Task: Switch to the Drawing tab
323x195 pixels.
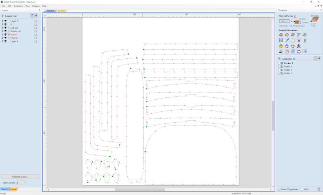Action: pos(4,189)
